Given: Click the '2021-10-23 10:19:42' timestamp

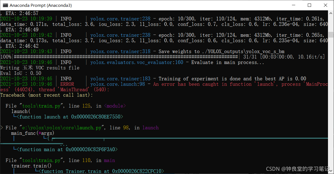Looking at the screenshot, I should (x=26, y=35).
